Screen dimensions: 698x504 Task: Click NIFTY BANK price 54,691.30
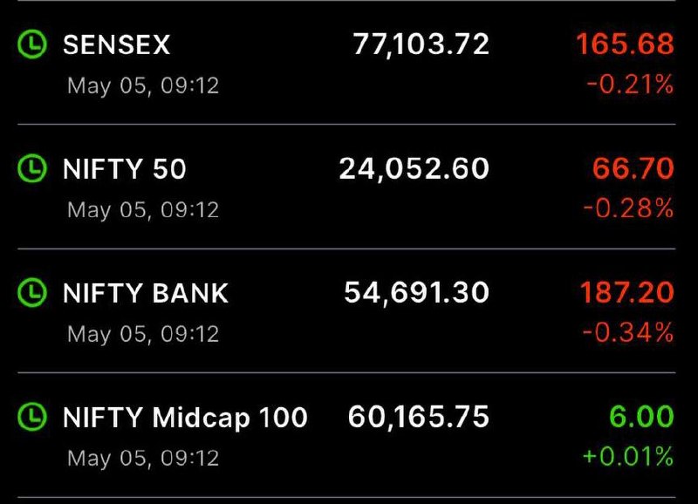[x=417, y=293]
